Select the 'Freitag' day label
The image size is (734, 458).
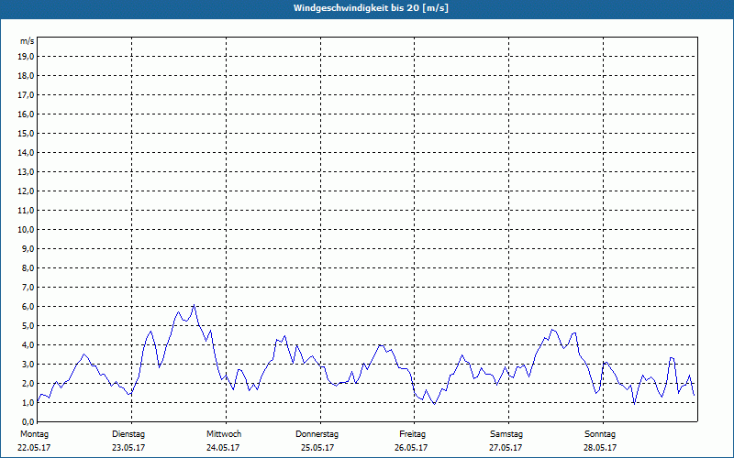(x=412, y=434)
